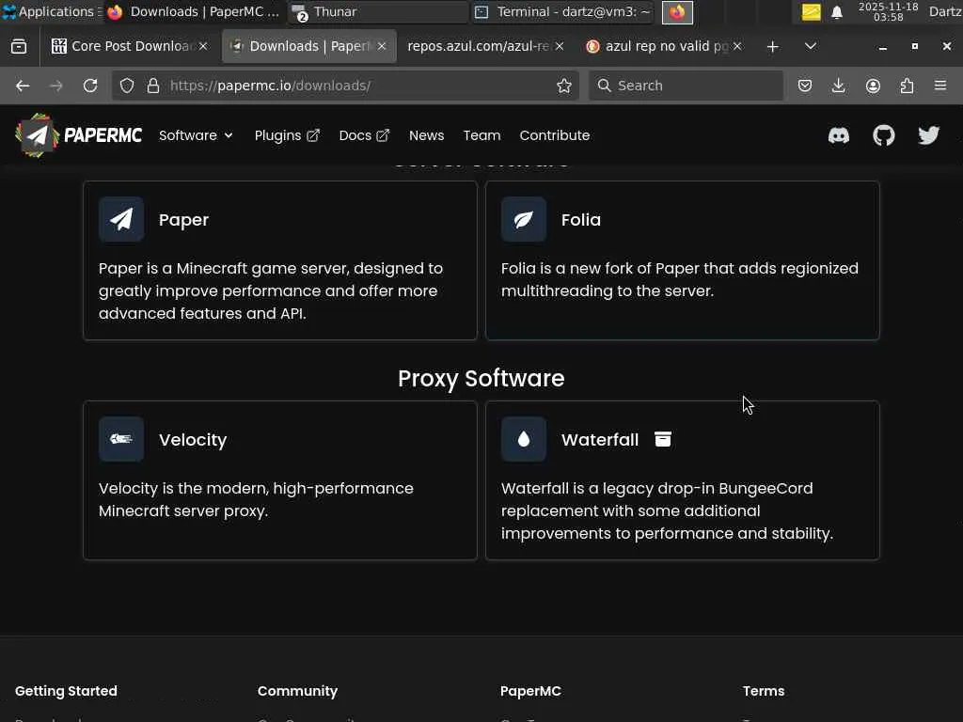
Task: Click the papermc.io URL address bar
Action: pos(346,86)
